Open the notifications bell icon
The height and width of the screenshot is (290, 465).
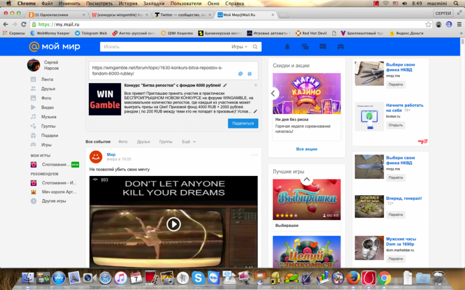point(287,47)
